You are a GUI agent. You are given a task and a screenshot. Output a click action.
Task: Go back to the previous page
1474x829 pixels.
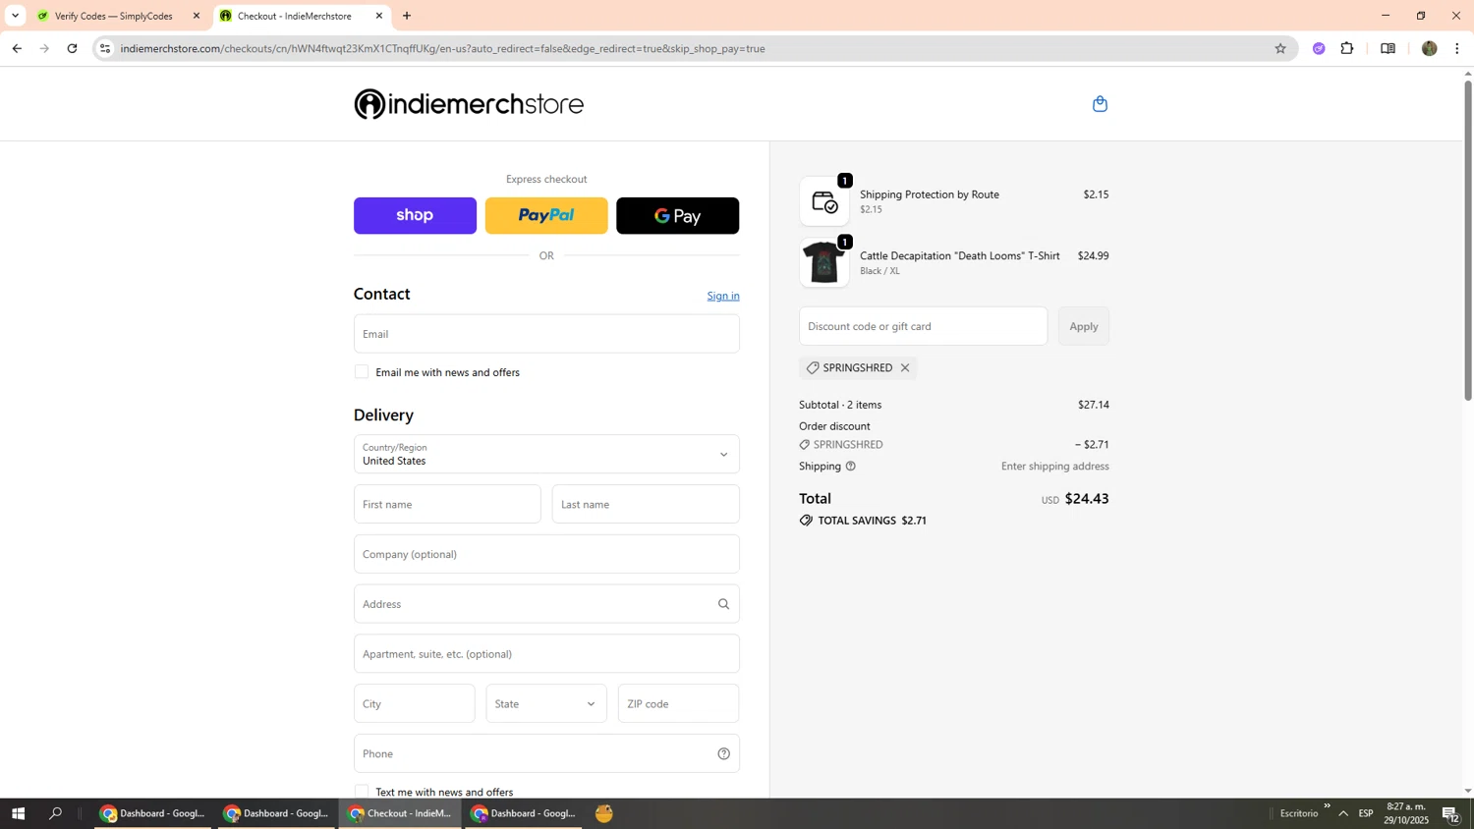pyautogui.click(x=17, y=48)
